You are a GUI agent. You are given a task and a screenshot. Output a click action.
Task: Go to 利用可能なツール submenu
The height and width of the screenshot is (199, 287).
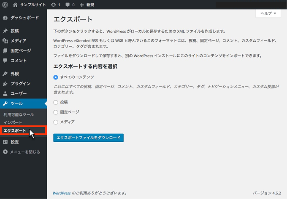click(x=19, y=115)
